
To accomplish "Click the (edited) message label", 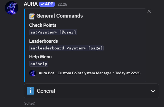I will tap(29, 103).
